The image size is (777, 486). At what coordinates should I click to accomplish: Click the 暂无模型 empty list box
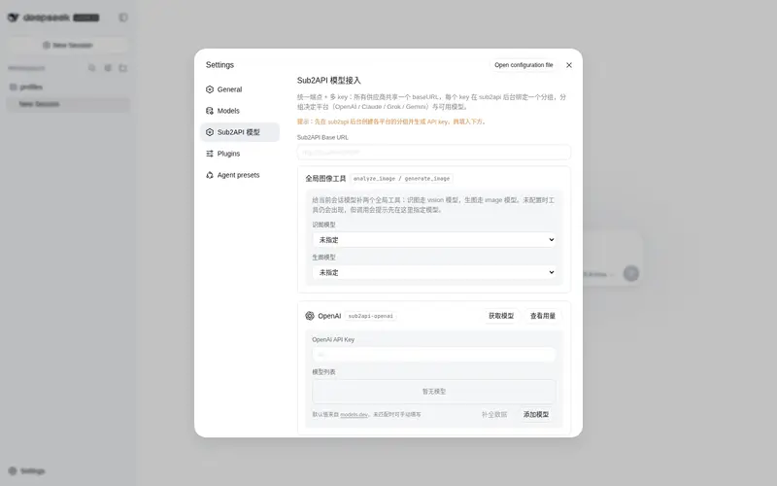click(433, 392)
